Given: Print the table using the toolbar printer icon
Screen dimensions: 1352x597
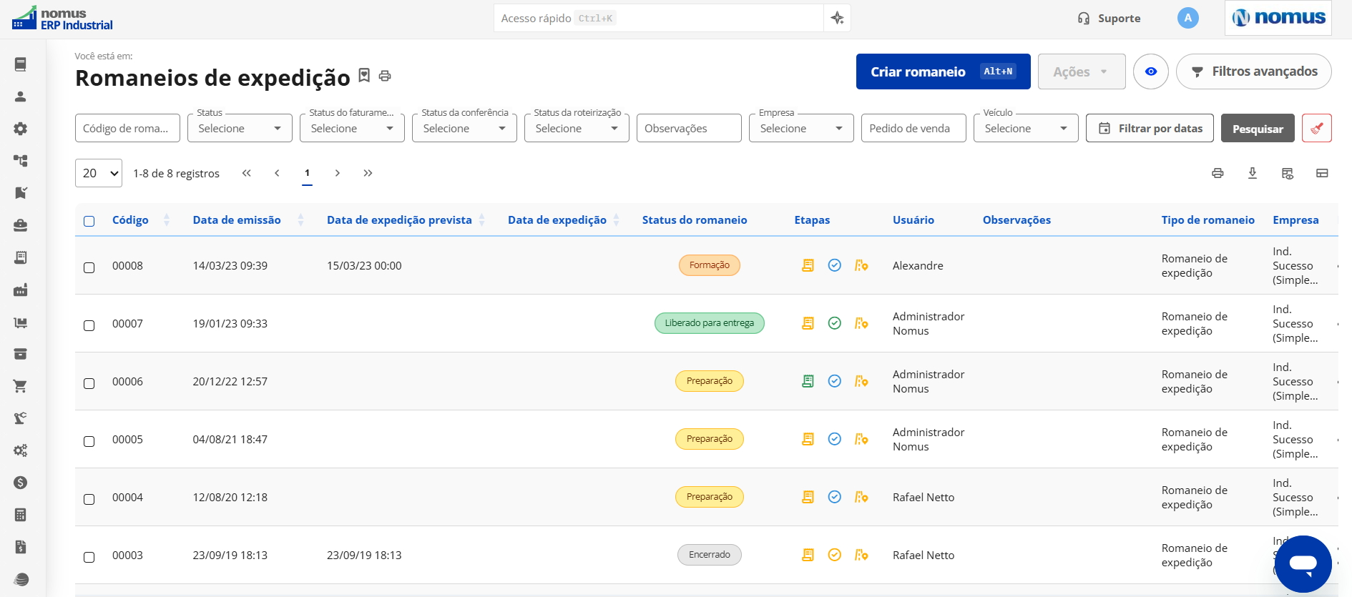Looking at the screenshot, I should pyautogui.click(x=1218, y=173).
